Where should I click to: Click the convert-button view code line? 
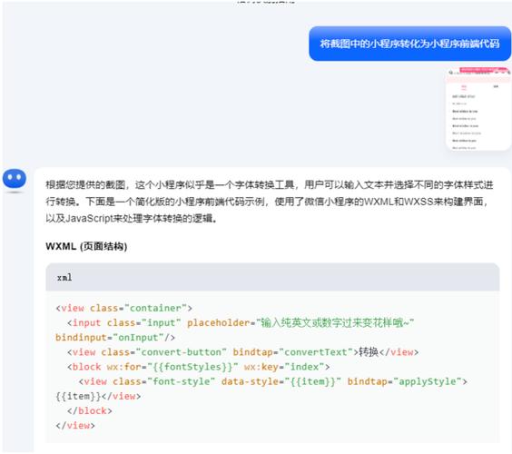click(x=243, y=352)
